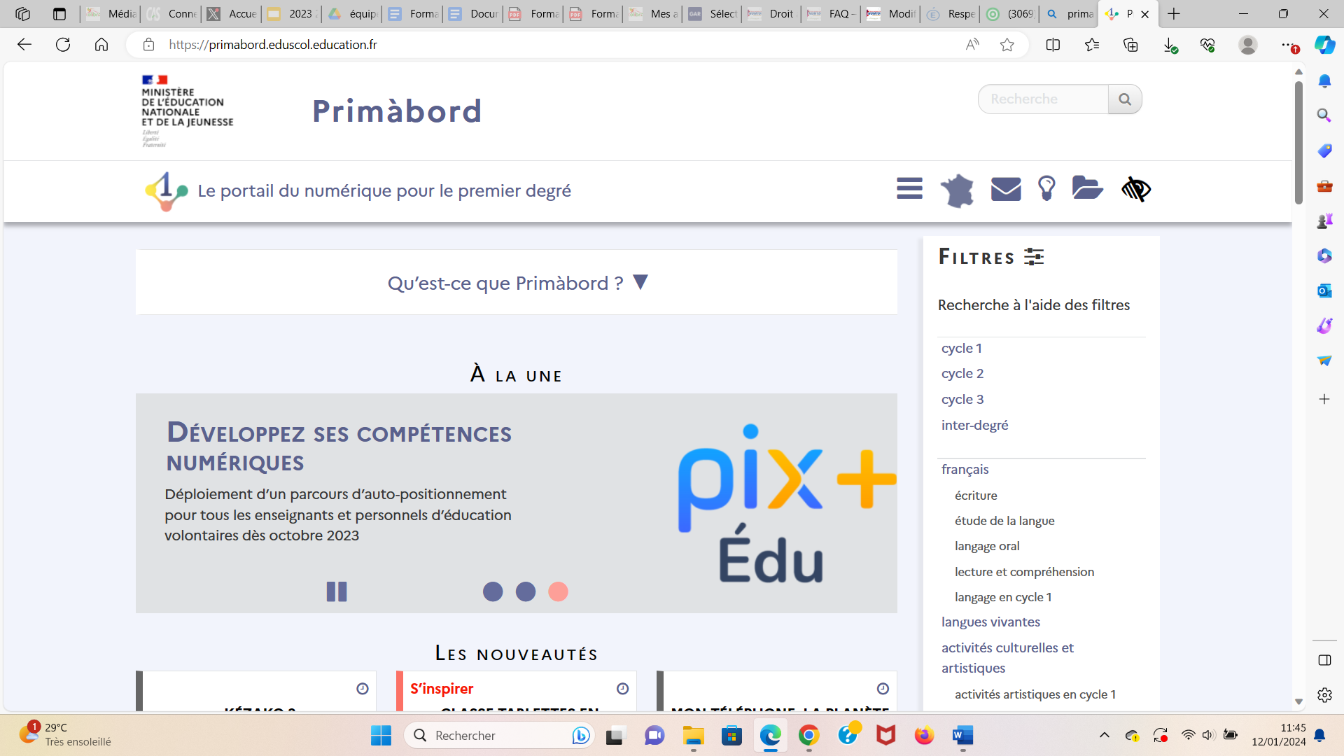The height and width of the screenshot is (756, 1344).
Task: Toggle the crossed-eye accessibility icon
Action: 1136,189
